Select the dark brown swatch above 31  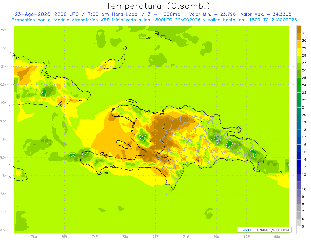point(299,30)
